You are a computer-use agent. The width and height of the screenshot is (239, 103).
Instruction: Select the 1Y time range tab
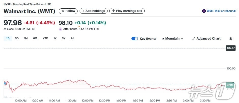point(55,39)
